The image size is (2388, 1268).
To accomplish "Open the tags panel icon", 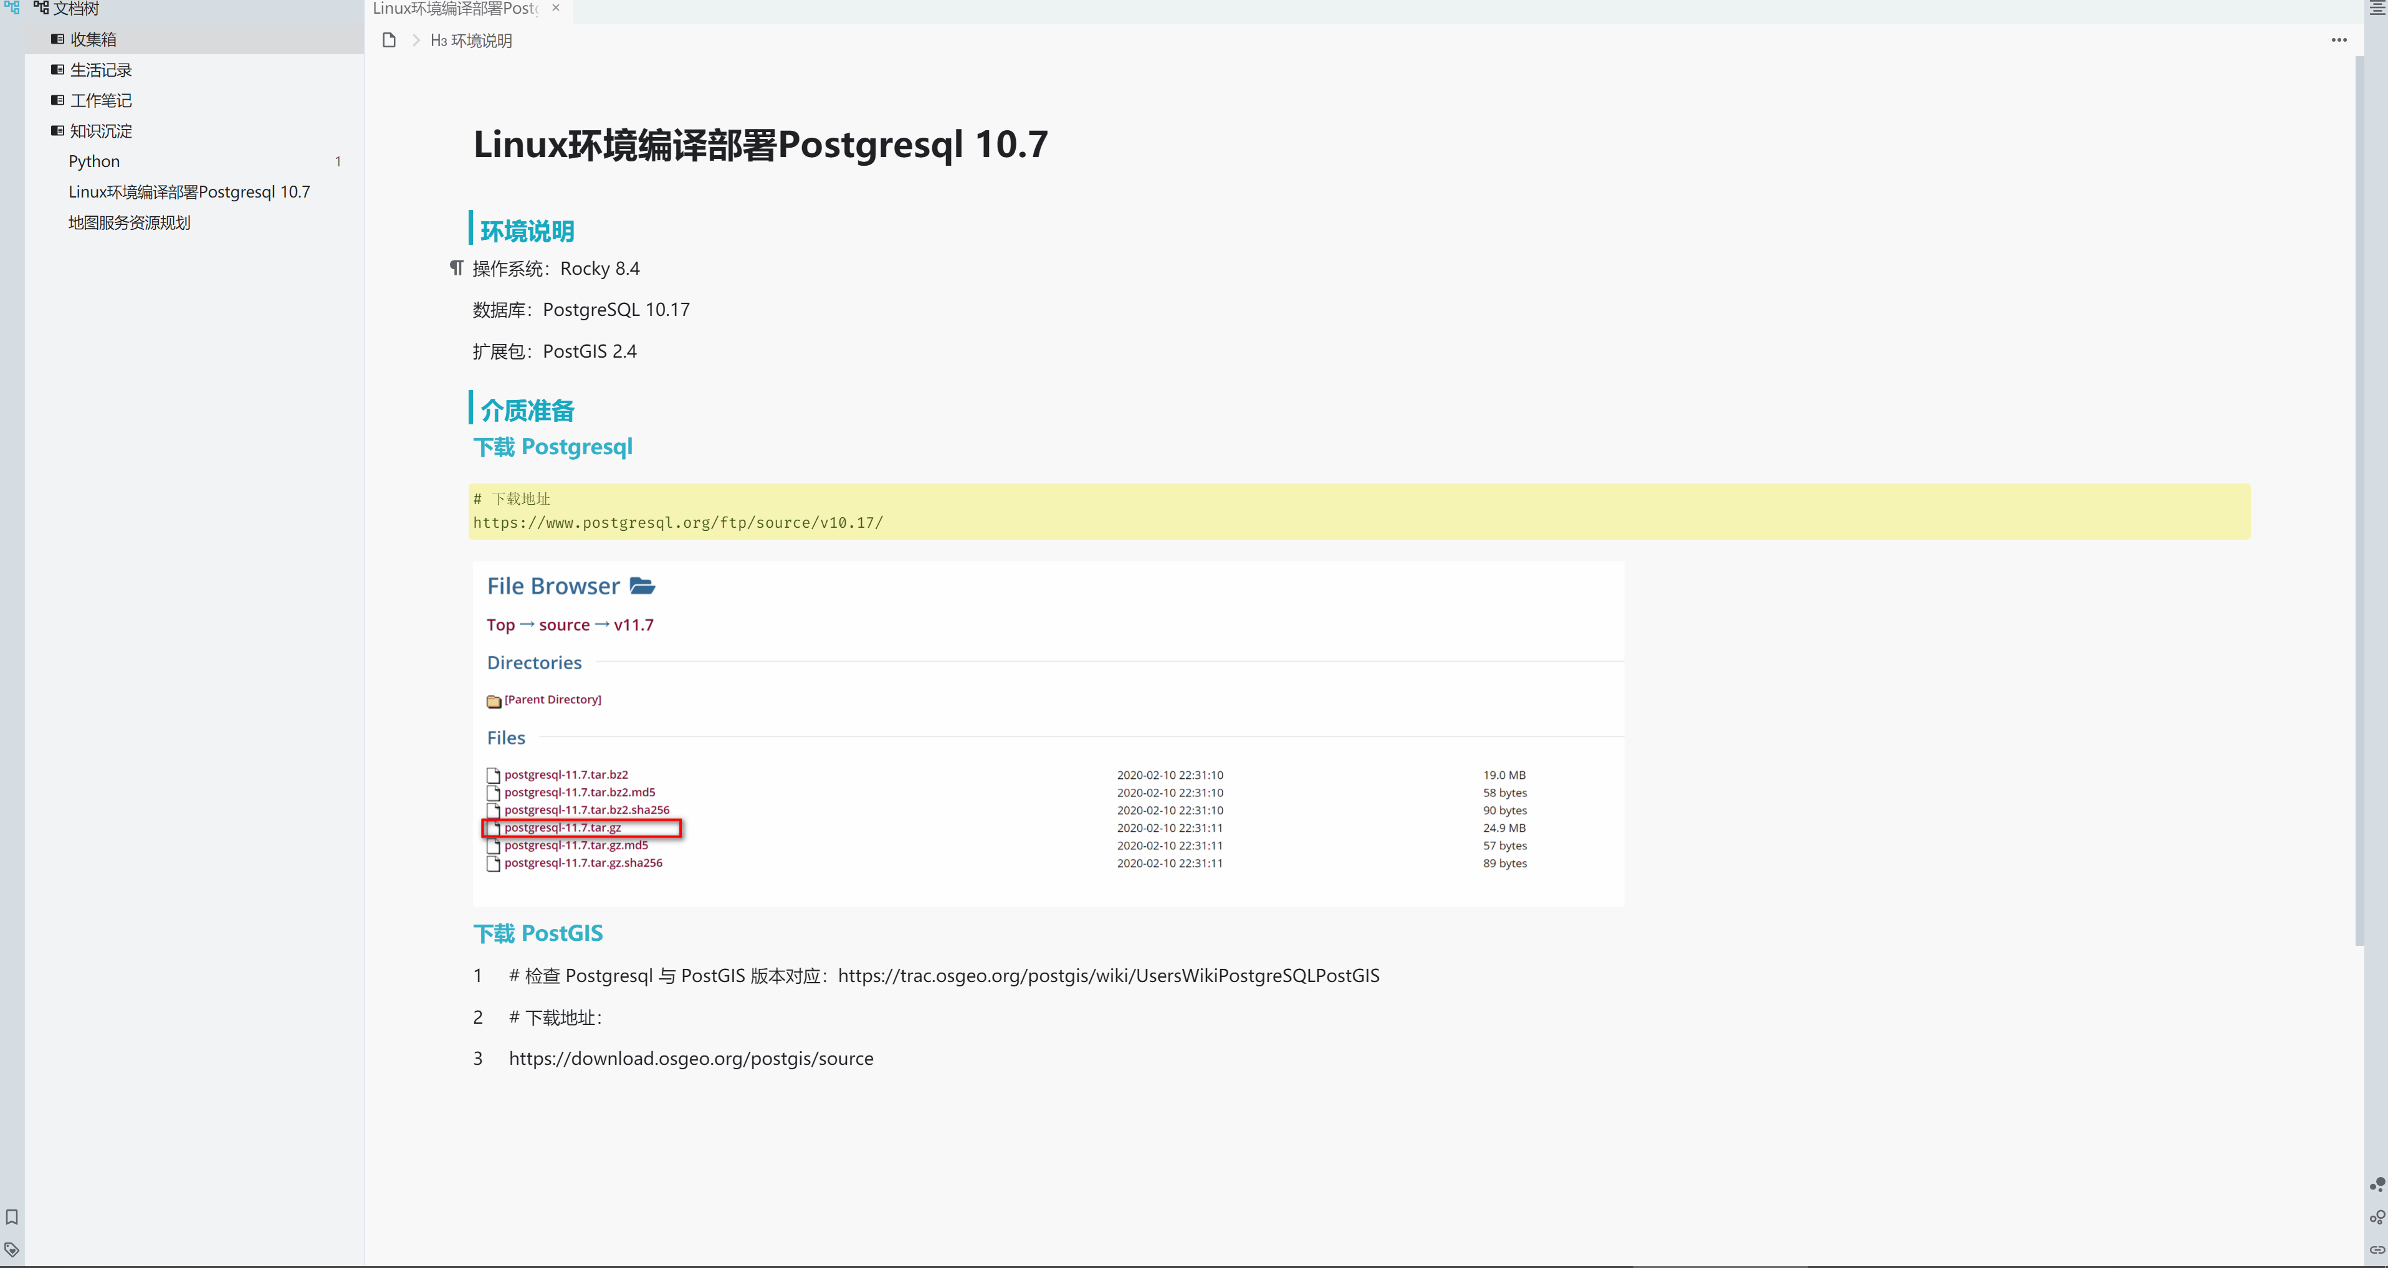I will point(11,1249).
